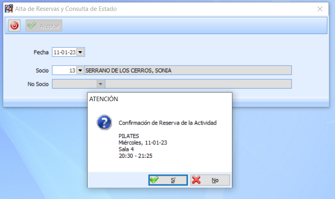Screen dimensions: 335x199
Task: Click the red power exit icon
Action: (x=14, y=26)
